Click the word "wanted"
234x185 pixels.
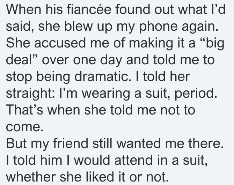139,143
